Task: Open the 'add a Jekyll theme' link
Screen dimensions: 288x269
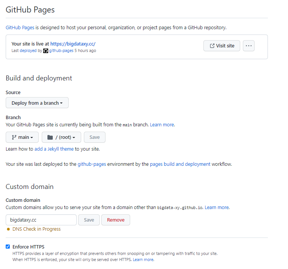Action: pyautogui.click(x=54, y=149)
